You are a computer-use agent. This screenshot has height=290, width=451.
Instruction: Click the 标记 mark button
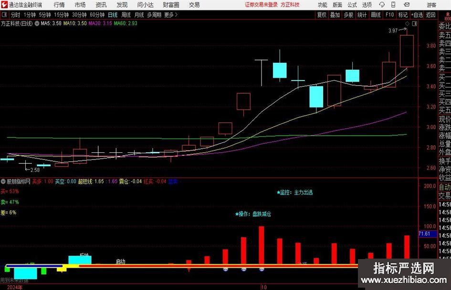403,15
